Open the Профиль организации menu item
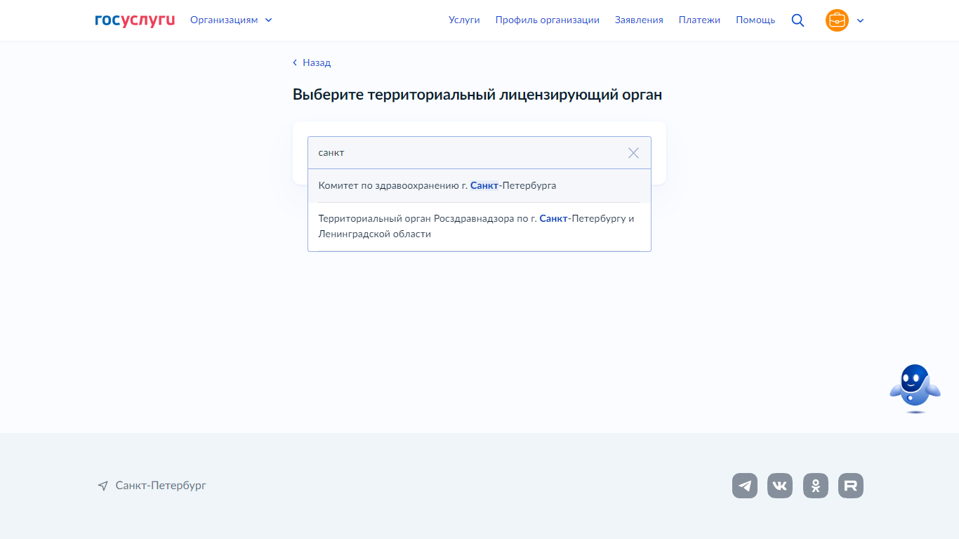The height and width of the screenshot is (539, 959). pyautogui.click(x=548, y=20)
